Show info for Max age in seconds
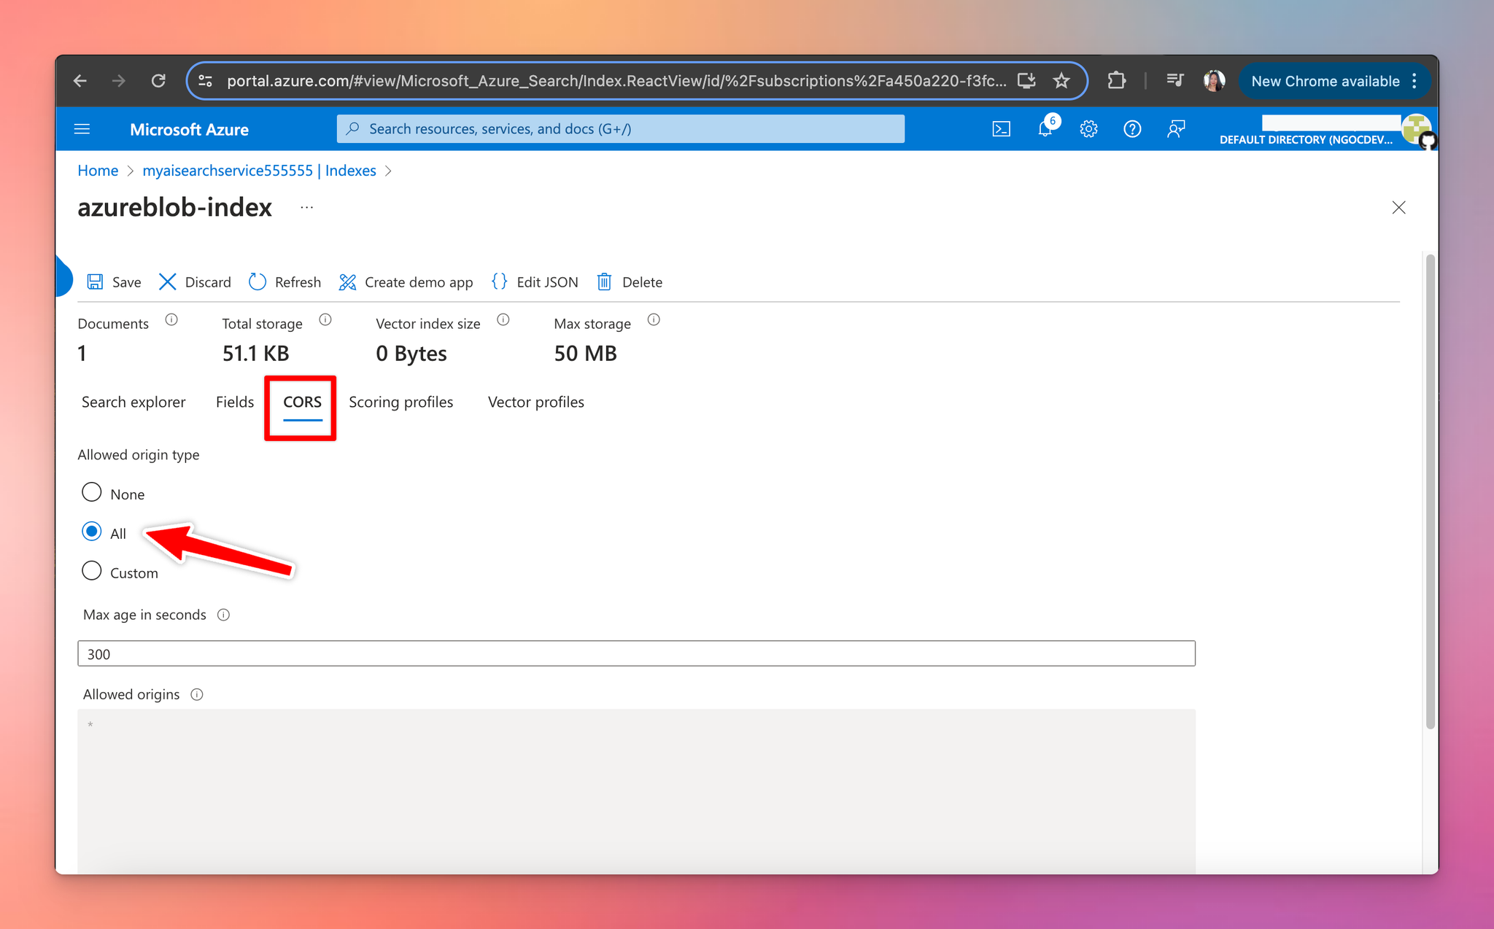This screenshot has height=929, width=1494. (224, 615)
